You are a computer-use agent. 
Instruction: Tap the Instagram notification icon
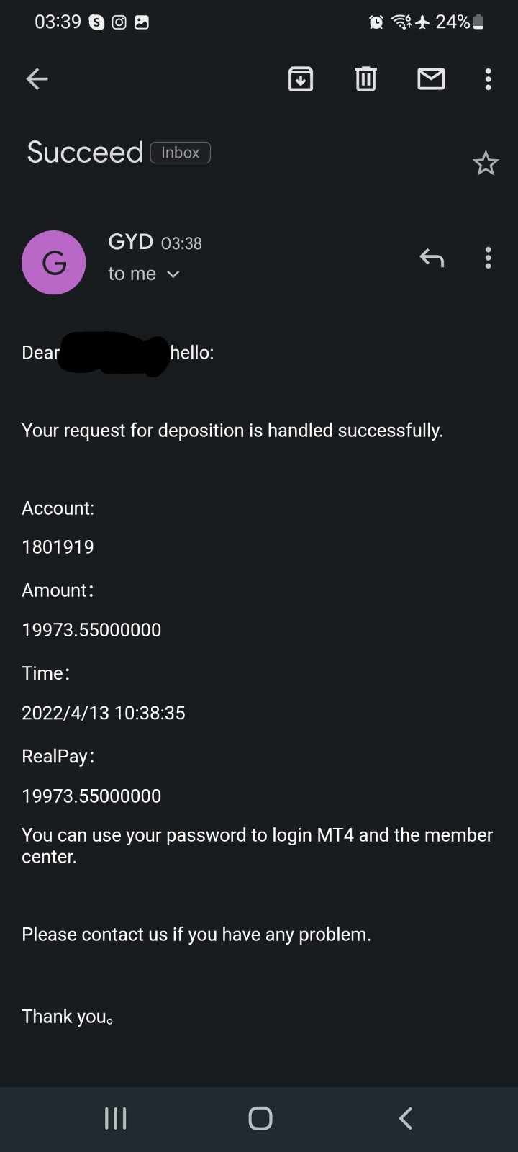[x=119, y=22]
